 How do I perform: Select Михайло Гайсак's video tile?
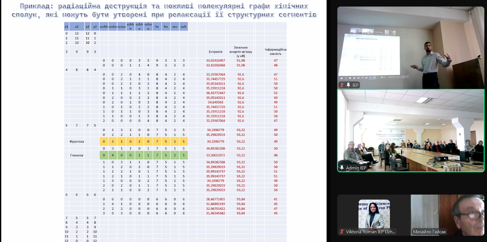pos(447,215)
